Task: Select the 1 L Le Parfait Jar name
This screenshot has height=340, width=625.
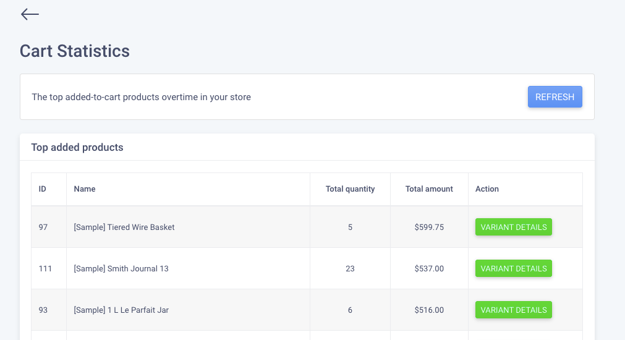Action: (x=121, y=310)
